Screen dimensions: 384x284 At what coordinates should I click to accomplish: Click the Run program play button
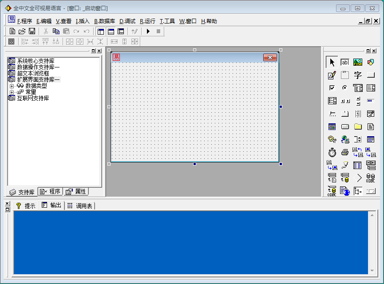tap(148, 31)
